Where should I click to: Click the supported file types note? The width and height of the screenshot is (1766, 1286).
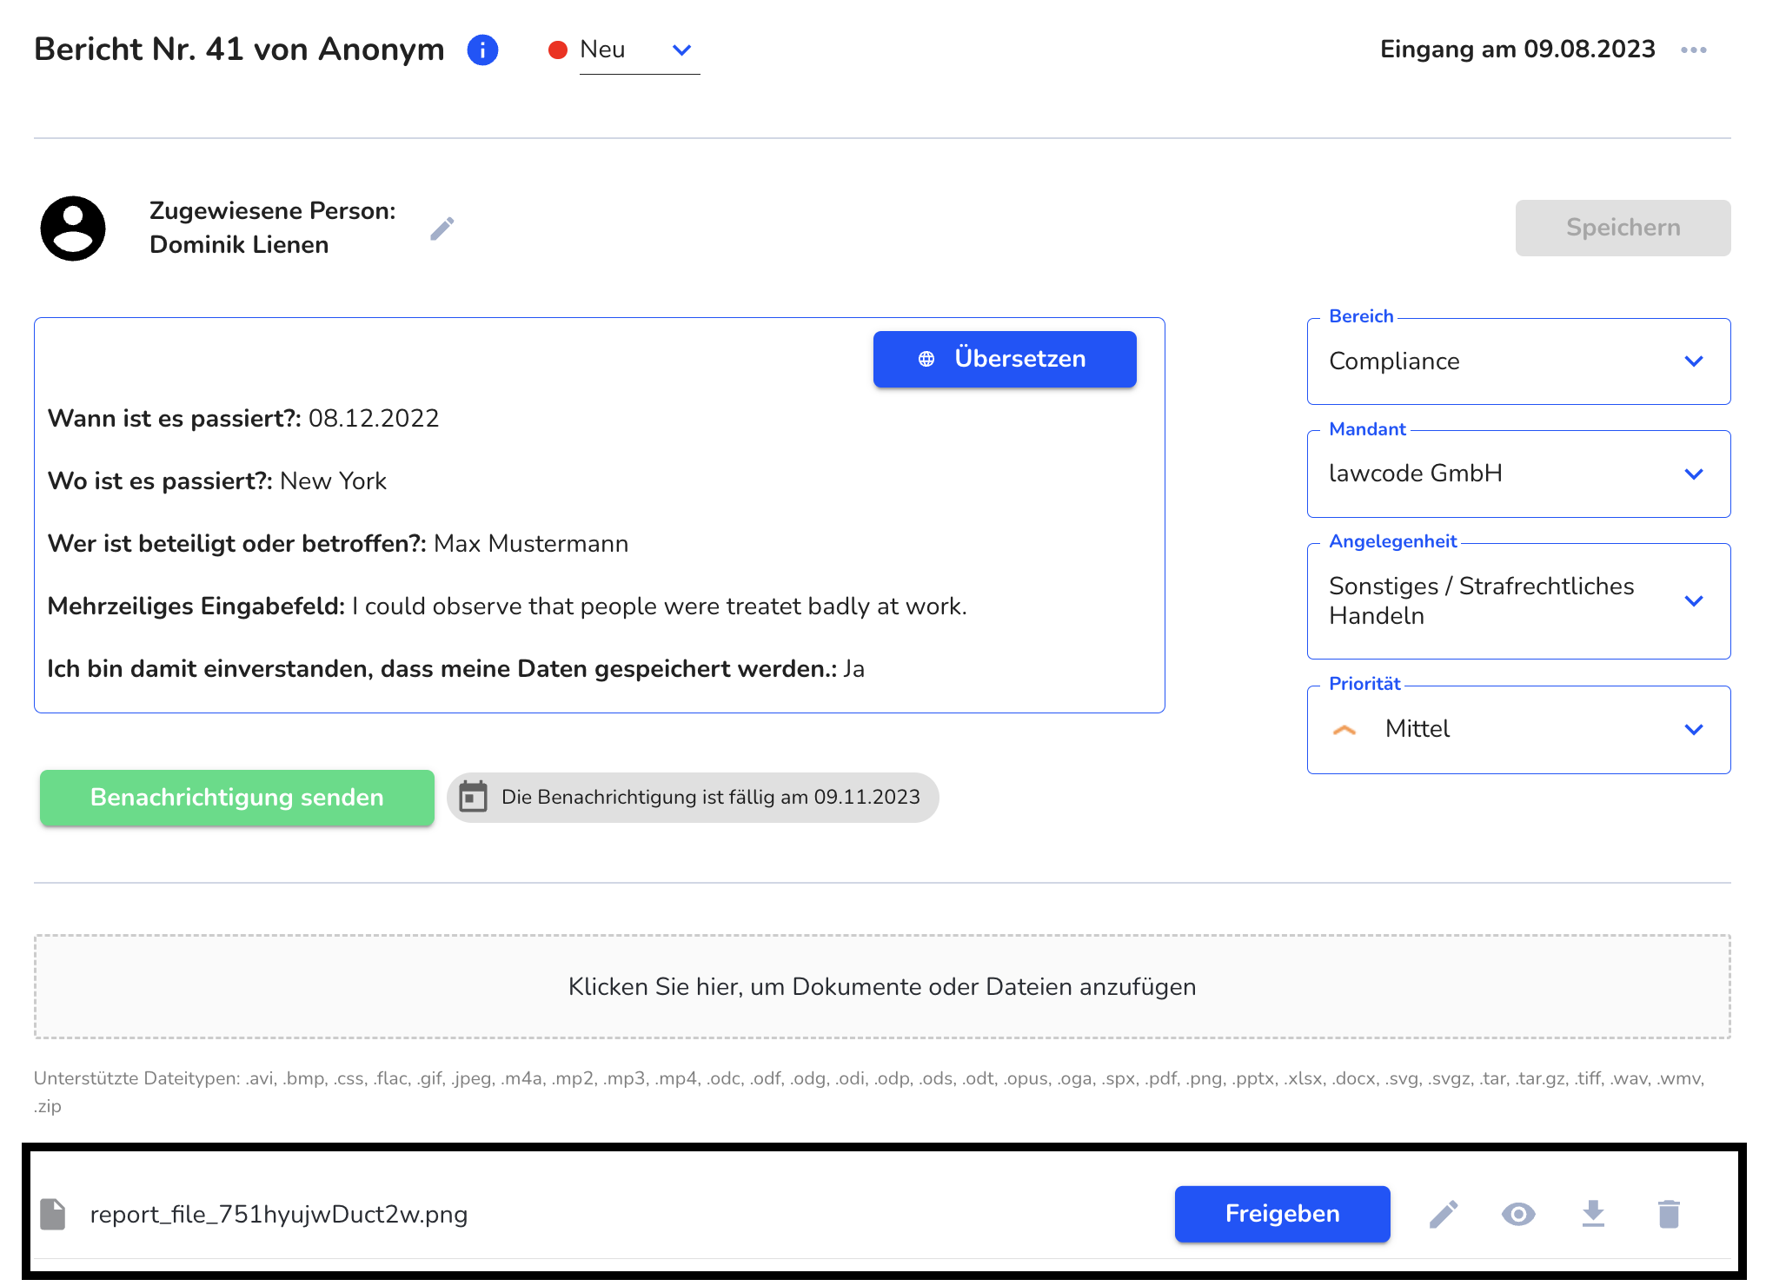(870, 1092)
